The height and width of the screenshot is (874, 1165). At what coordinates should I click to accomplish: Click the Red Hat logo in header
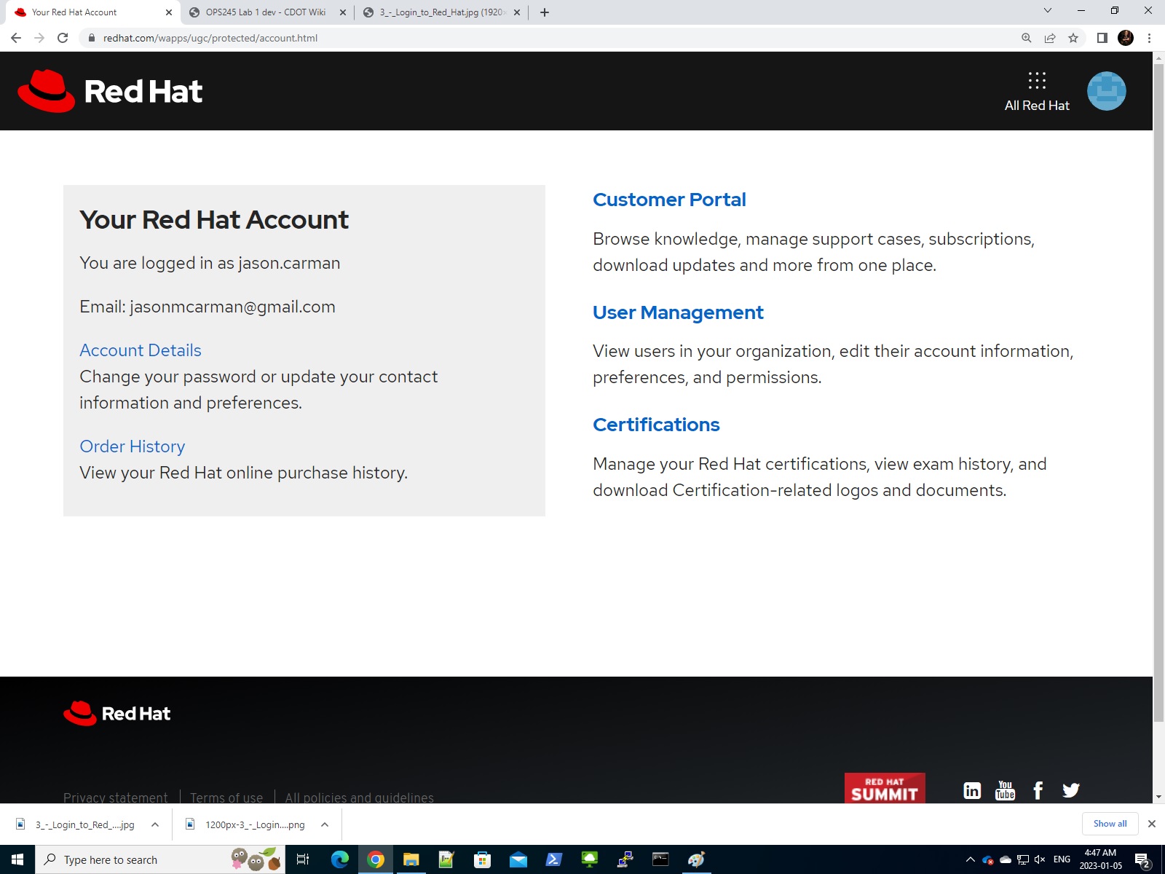(110, 91)
